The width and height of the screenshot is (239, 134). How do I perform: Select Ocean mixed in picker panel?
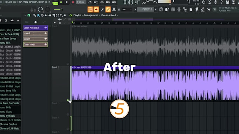[35, 44]
